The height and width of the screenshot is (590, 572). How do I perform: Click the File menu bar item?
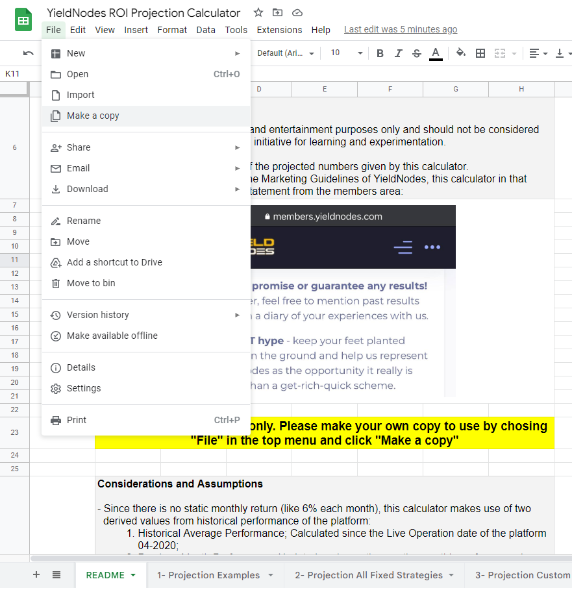click(x=53, y=30)
